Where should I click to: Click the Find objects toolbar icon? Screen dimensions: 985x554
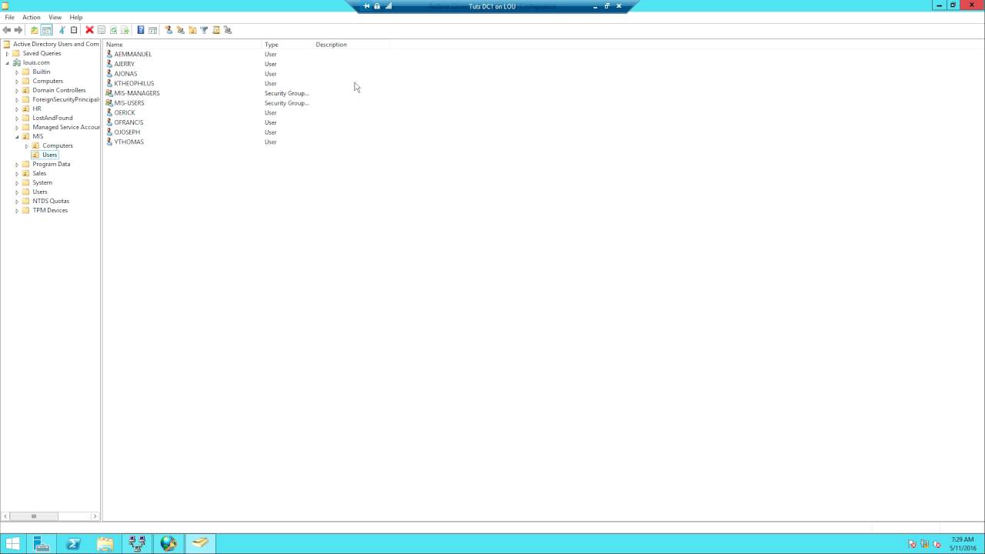[216, 30]
